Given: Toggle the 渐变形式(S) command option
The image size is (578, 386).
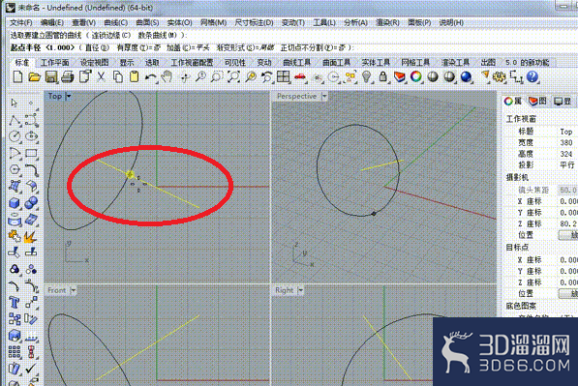Looking at the screenshot, I should coord(246,47).
